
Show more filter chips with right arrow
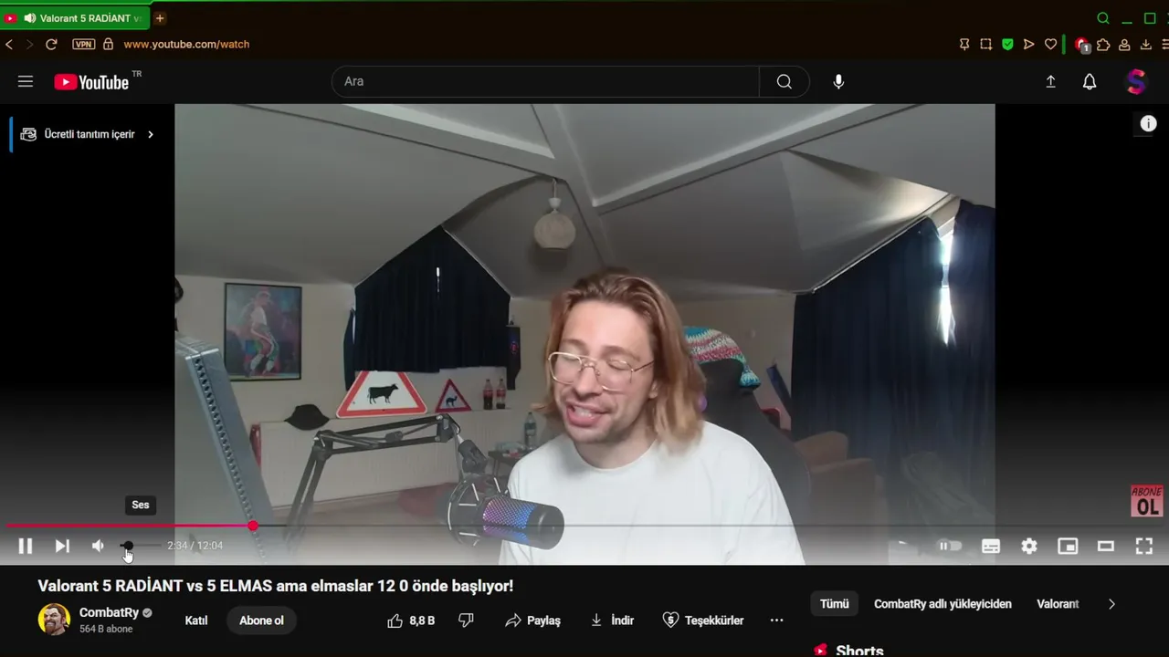(1111, 604)
